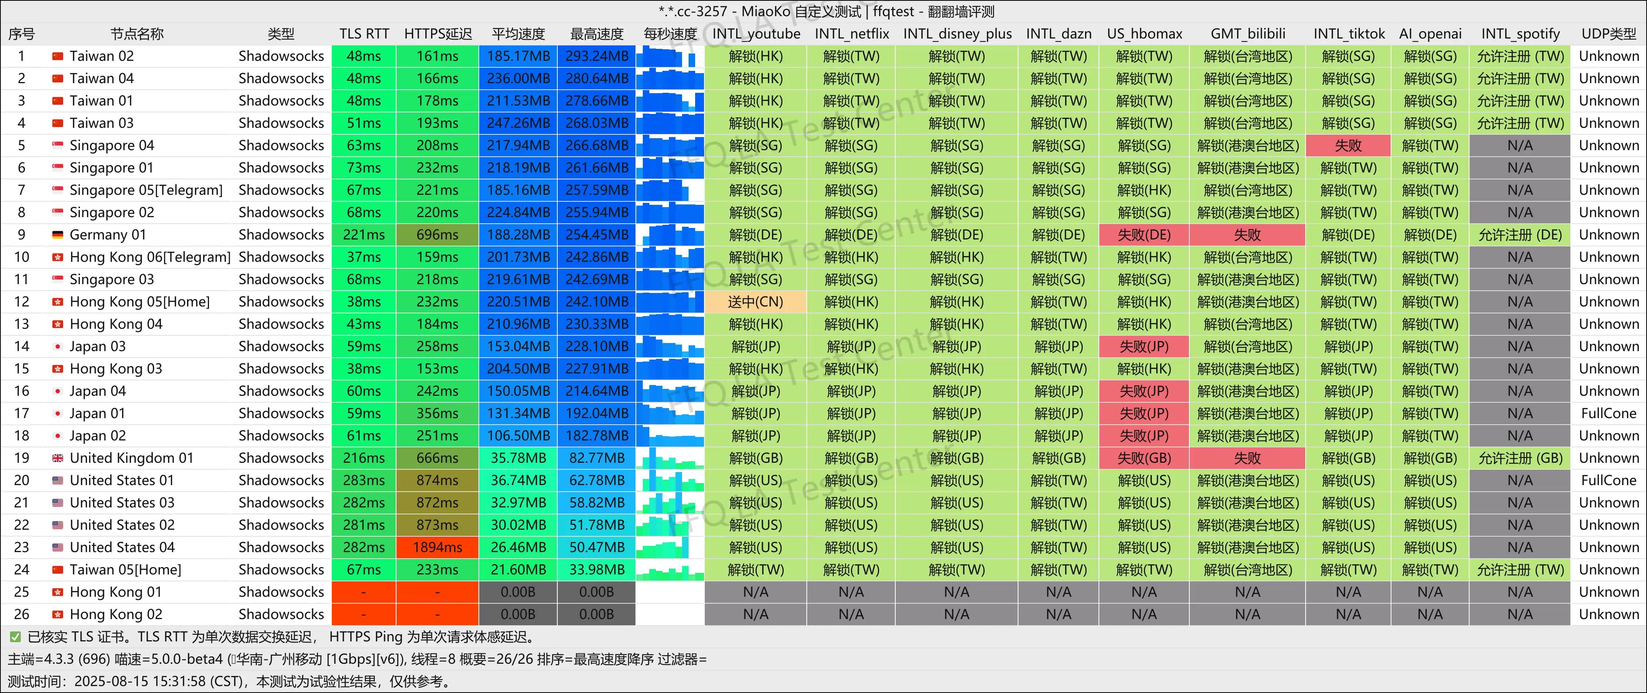This screenshot has height=693, width=1647.
Task: Click the UDP类型 column header
Action: 1609,34
